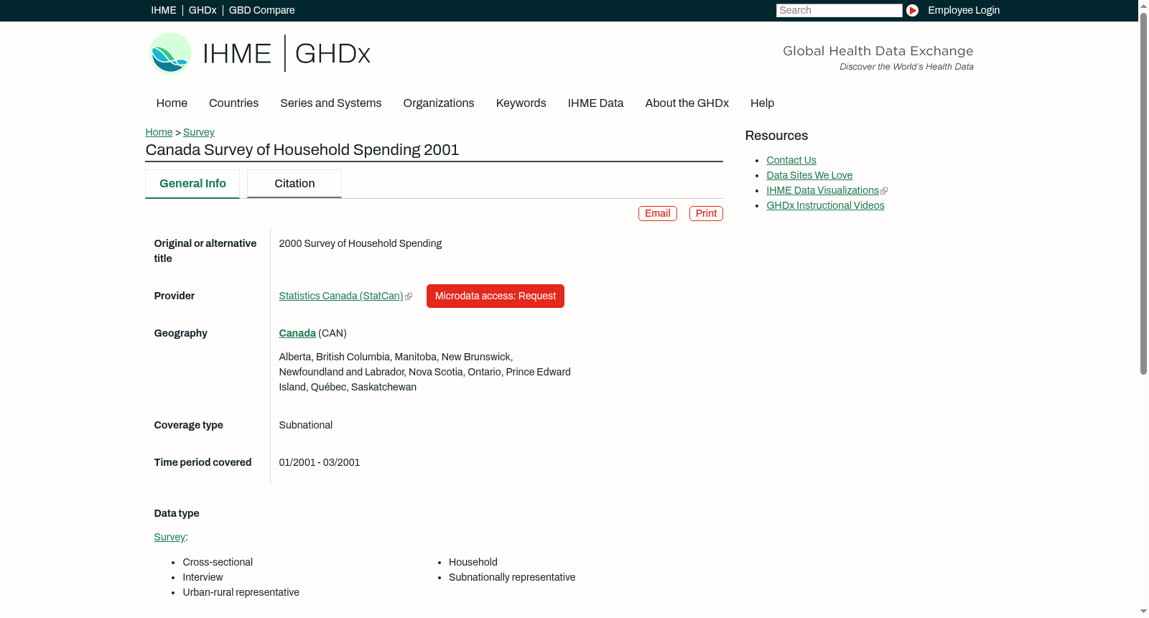Open the Contact Us resource link

click(x=791, y=160)
